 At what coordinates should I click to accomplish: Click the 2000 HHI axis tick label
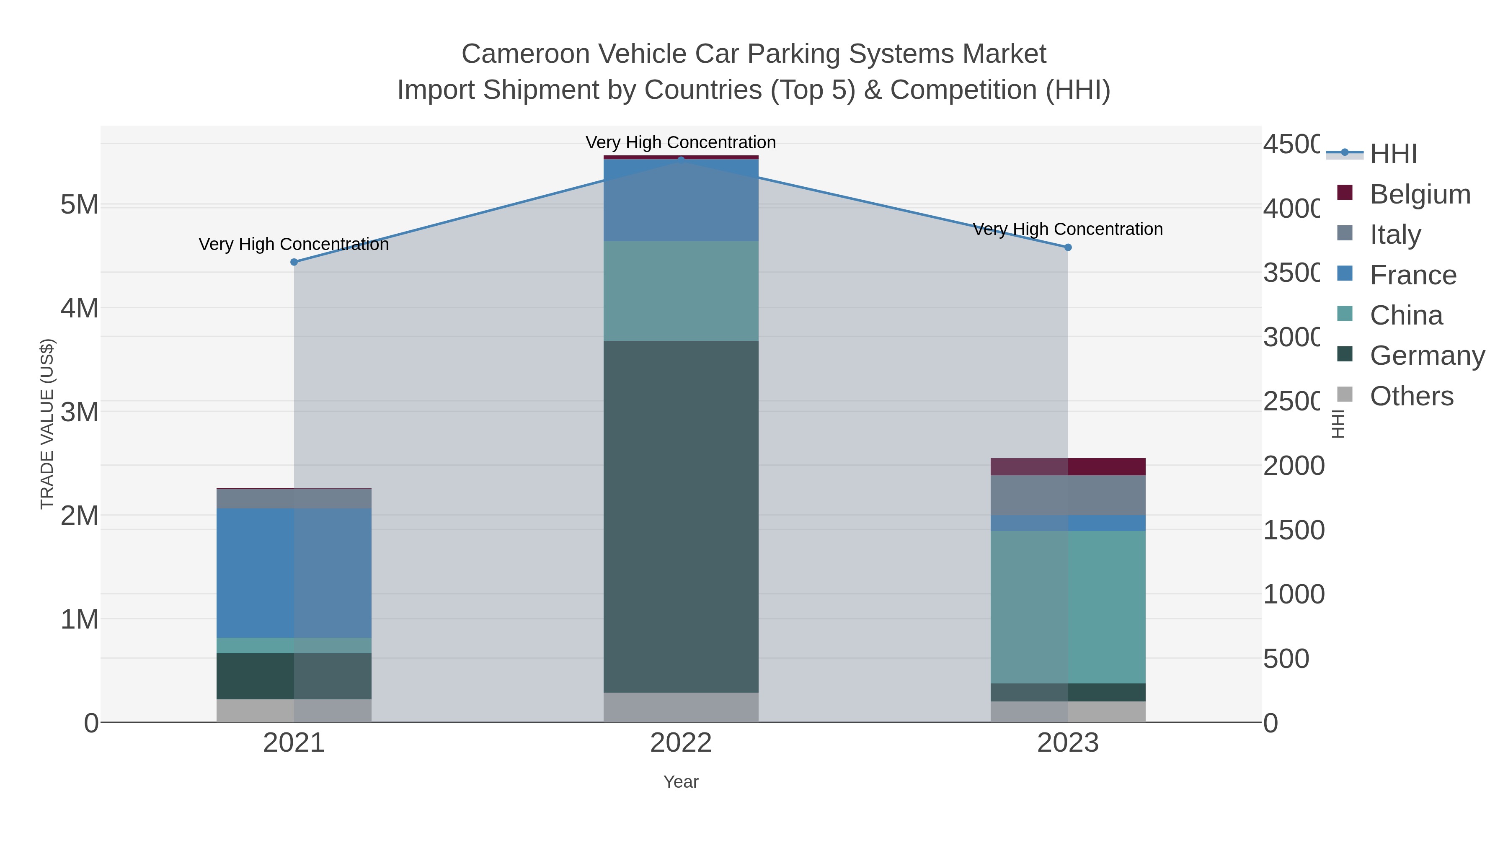tap(1294, 466)
